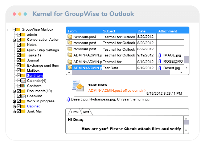Click the Junk Mail folder icon
This screenshot has height=146, width=205.
(23, 111)
